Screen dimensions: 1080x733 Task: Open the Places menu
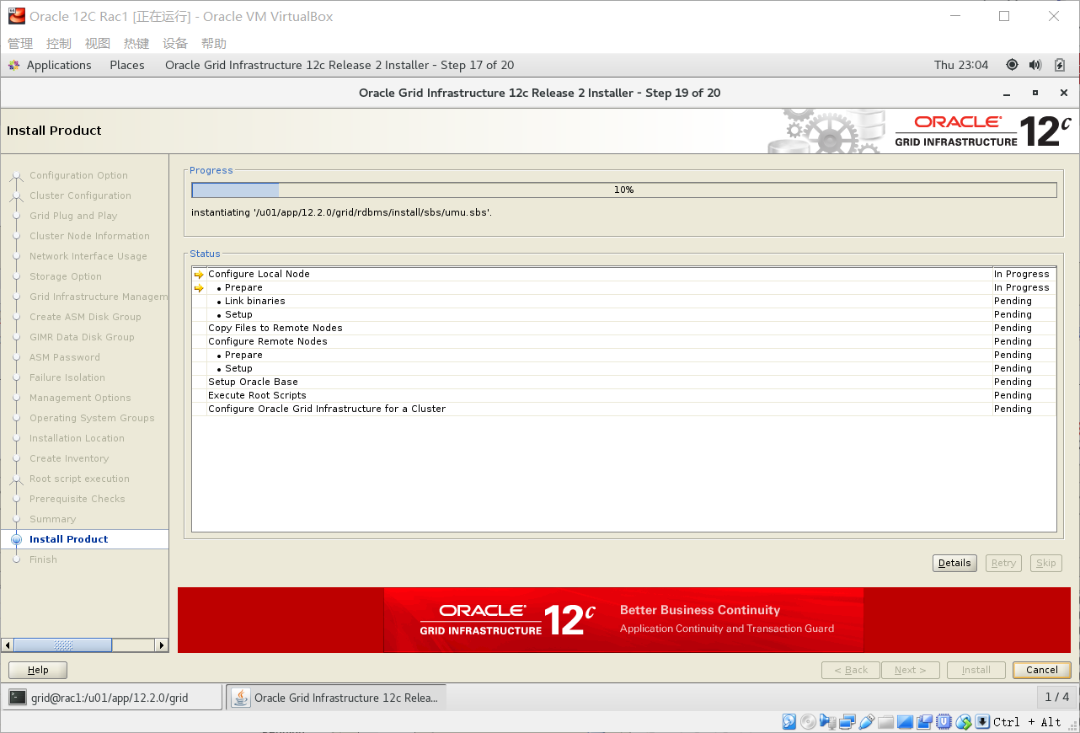coord(126,64)
